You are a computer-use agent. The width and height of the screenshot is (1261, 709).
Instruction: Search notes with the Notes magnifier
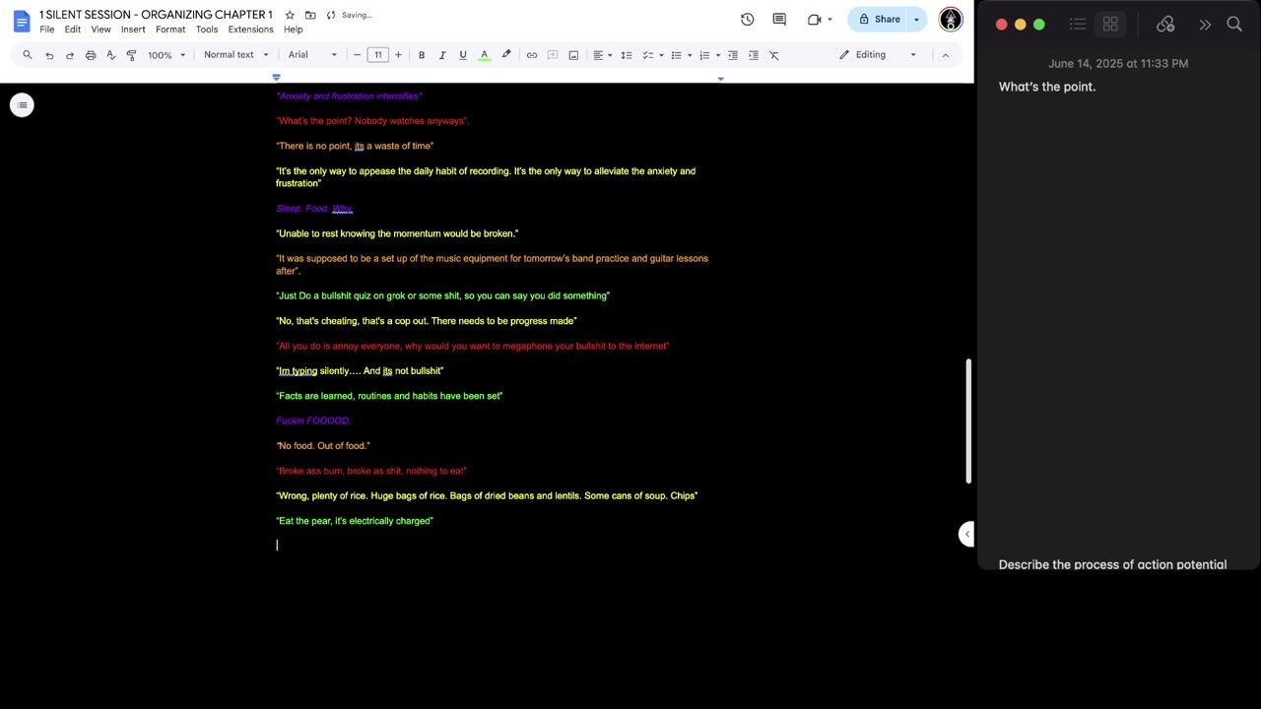coord(1234,25)
